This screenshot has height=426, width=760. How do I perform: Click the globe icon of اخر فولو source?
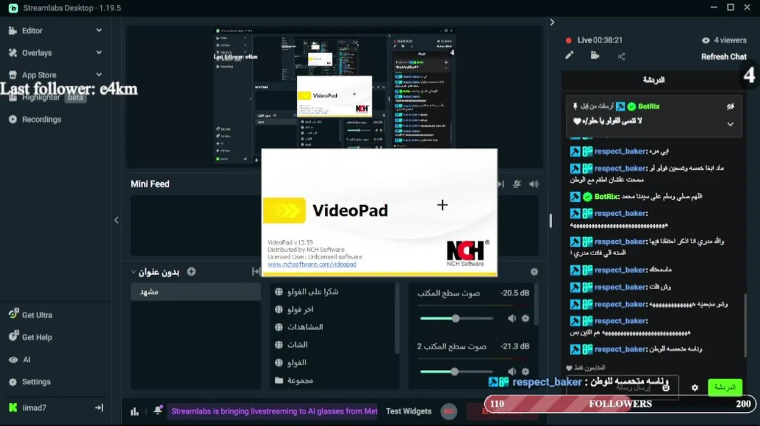tap(279, 309)
